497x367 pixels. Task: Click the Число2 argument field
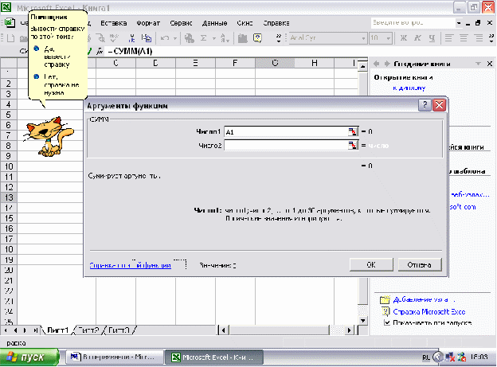[286, 146]
